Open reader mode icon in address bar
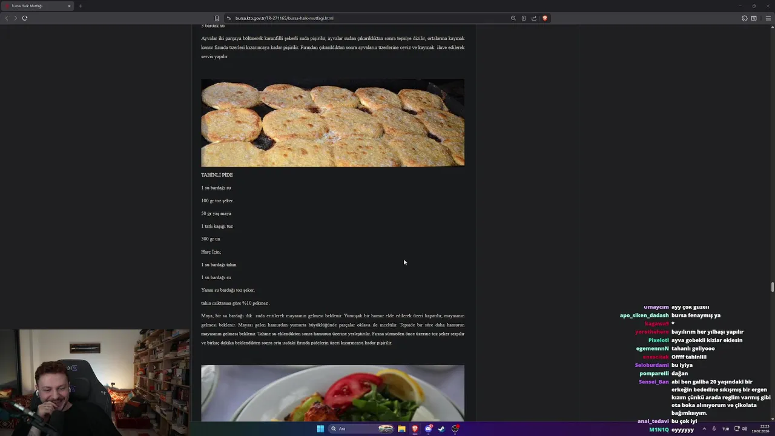Screen dimensions: 775x436 click(x=524, y=18)
